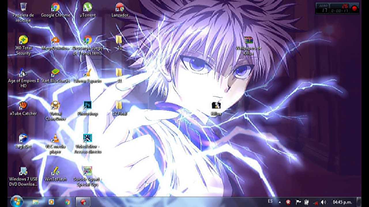
Task: Open the Papelera de reciclaje icon
Action: coord(23,12)
